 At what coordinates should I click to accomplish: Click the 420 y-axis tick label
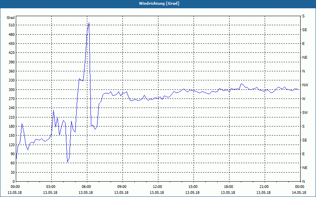point(11,53)
